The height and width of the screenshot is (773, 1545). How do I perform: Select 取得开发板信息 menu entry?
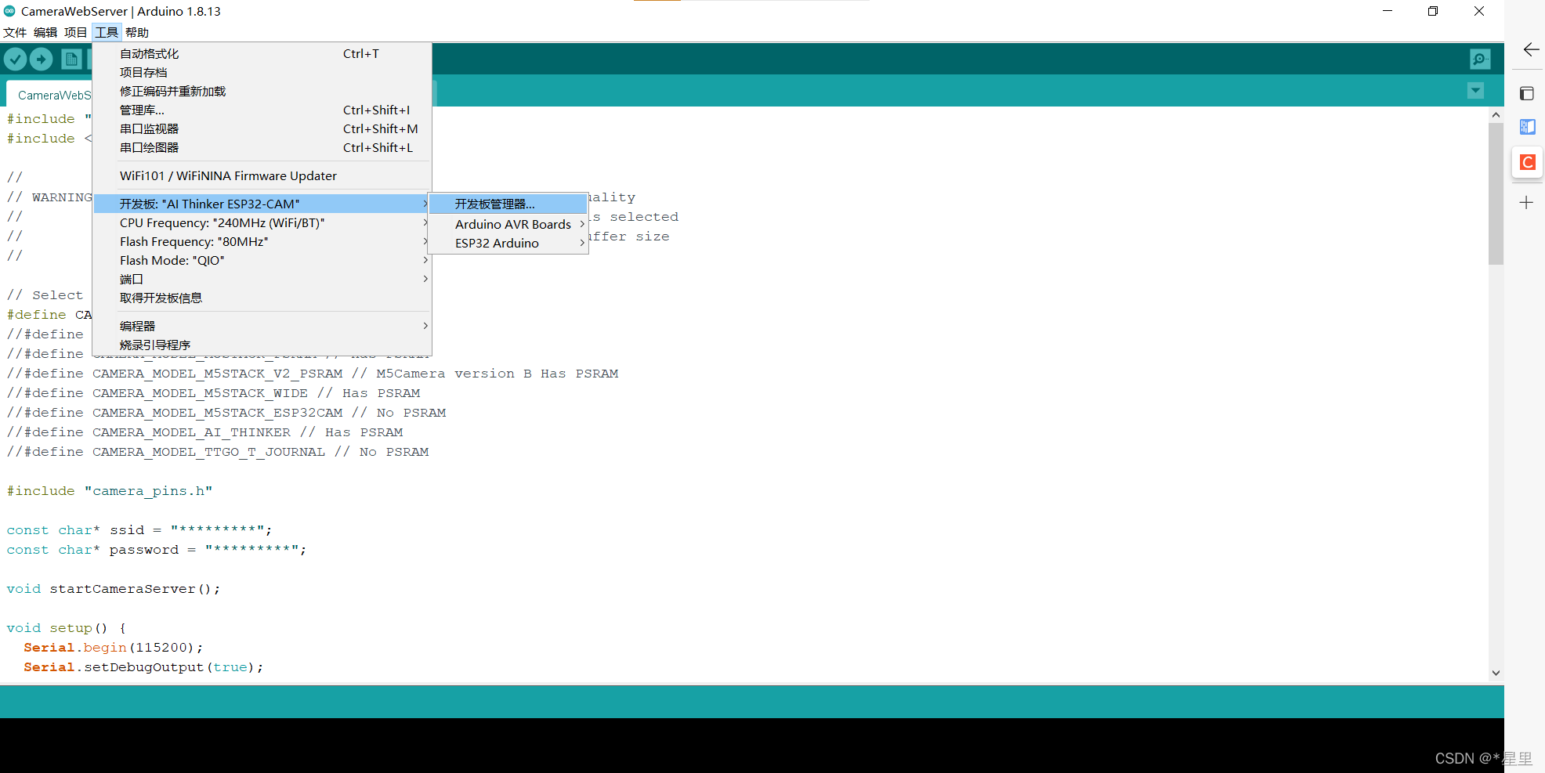click(x=262, y=298)
